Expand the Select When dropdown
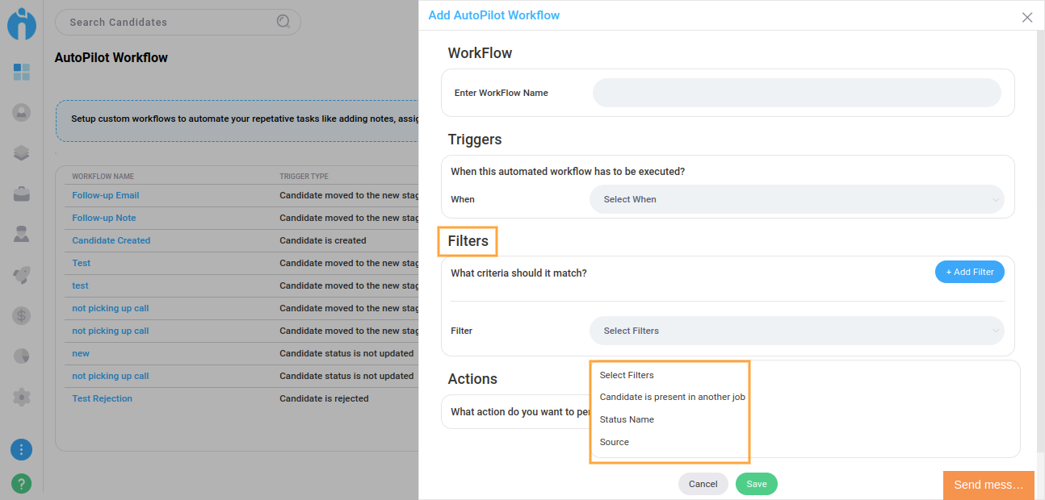Screen dimensions: 1045x500 pos(796,199)
